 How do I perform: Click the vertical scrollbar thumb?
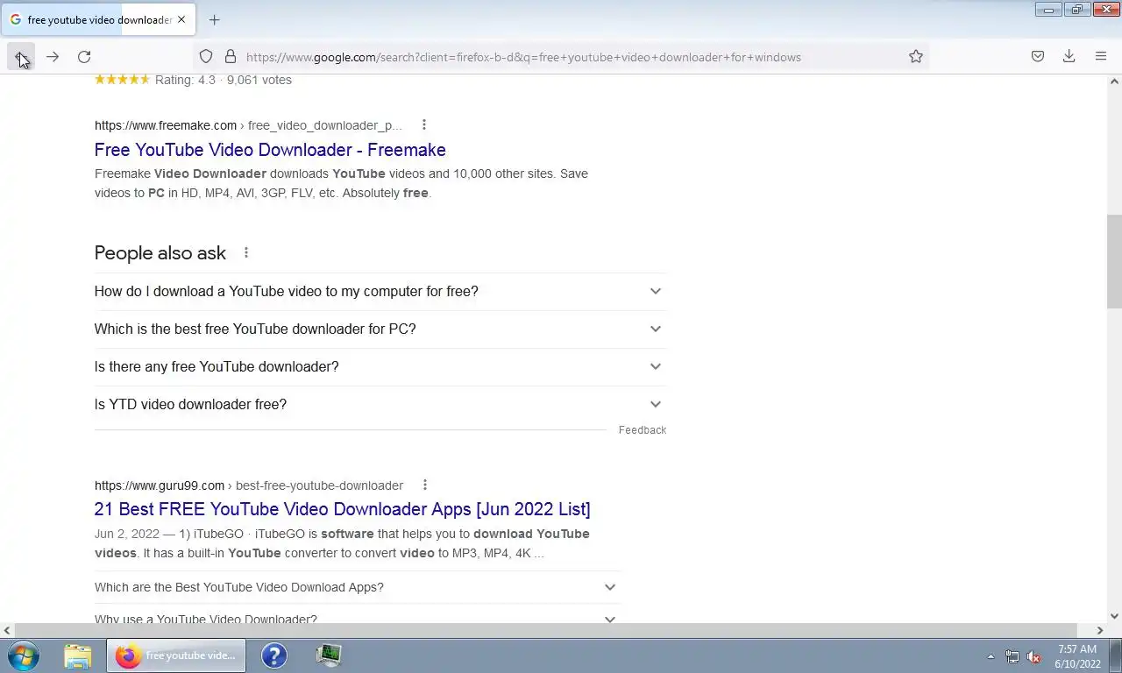(1114, 261)
